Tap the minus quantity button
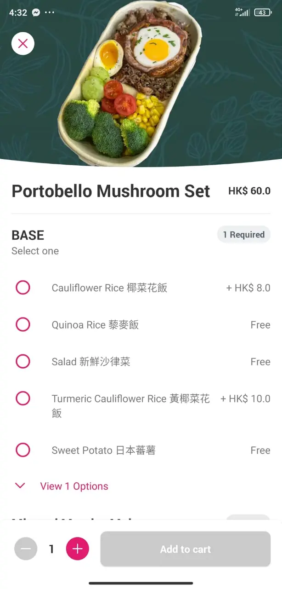 (x=26, y=549)
